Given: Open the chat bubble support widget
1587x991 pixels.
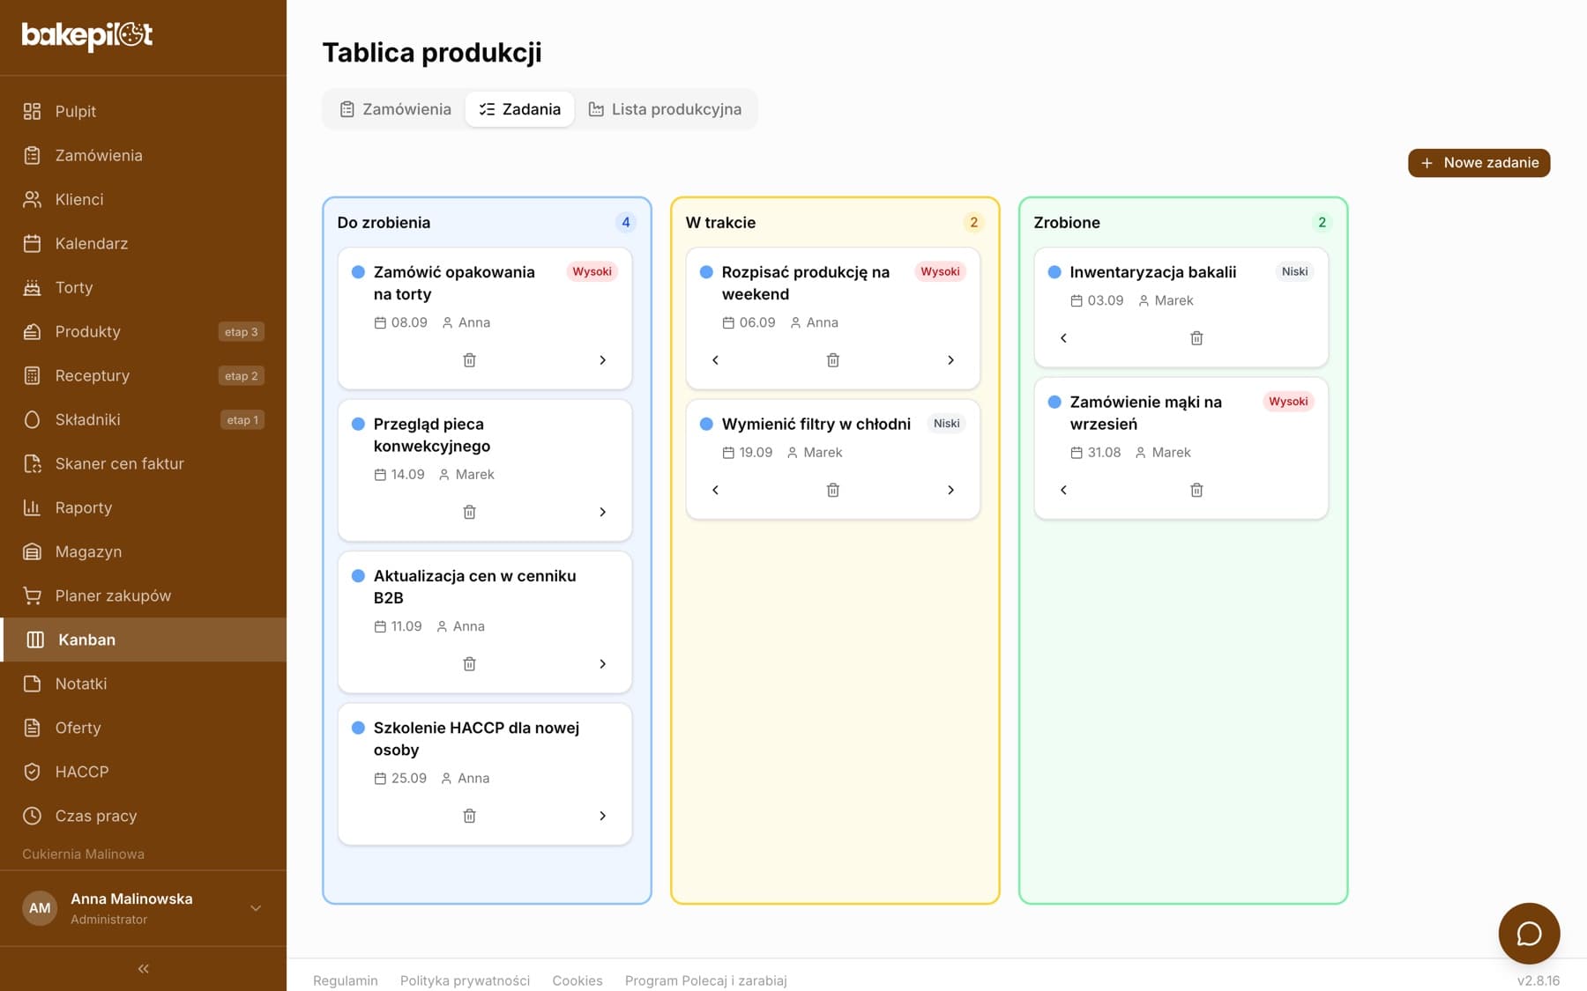Looking at the screenshot, I should tap(1529, 934).
